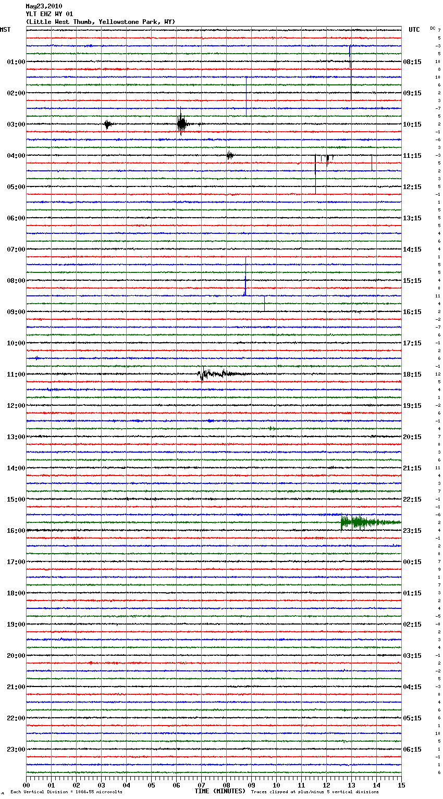Click the 23:15 UTC time label
The height and width of the screenshot is (799, 443).
point(412,531)
